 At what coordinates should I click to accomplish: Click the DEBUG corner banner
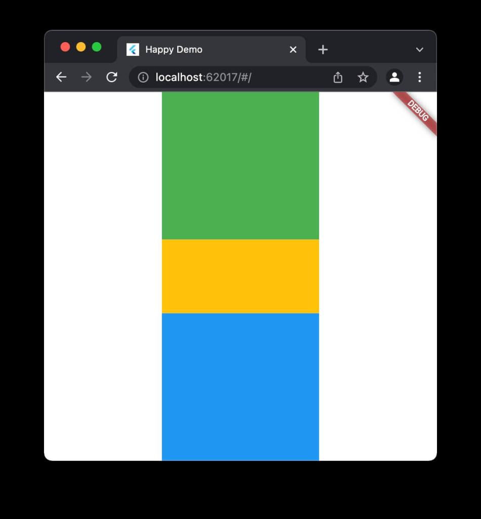(418, 112)
